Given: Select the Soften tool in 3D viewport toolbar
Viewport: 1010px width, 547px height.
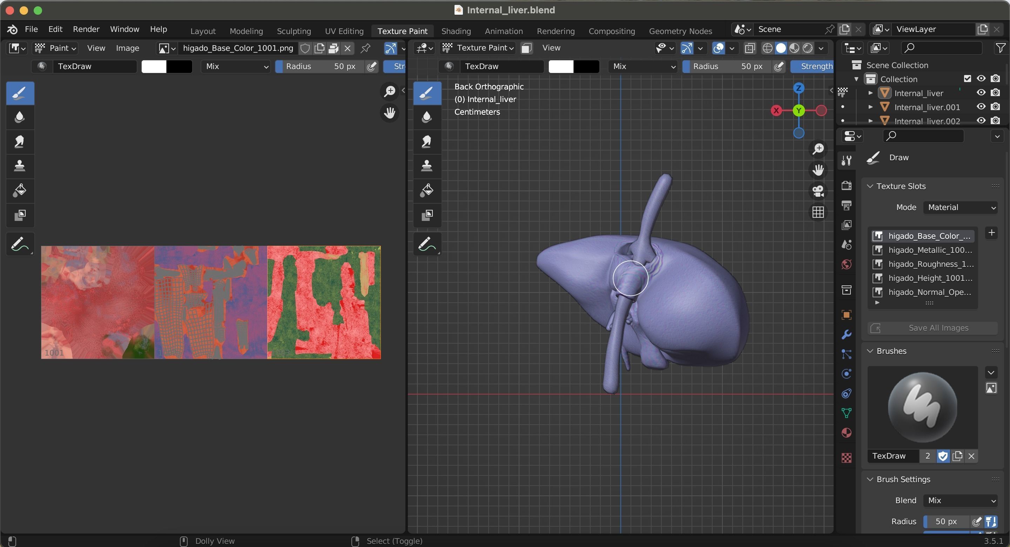Looking at the screenshot, I should point(427,117).
